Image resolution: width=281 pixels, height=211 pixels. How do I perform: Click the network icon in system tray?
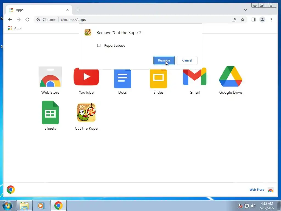coord(247,206)
